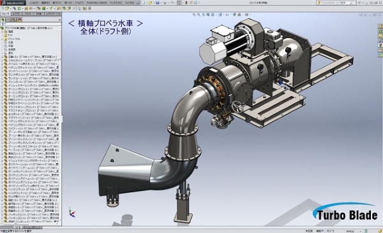Open the ConfigurationManager tab icon
383x233 pixels.
14,20
